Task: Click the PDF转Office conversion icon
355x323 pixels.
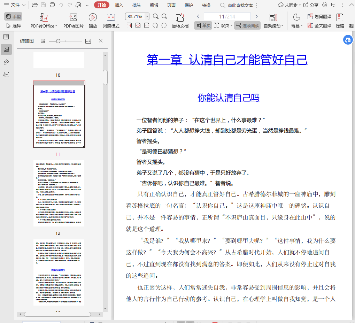Action: point(44,17)
